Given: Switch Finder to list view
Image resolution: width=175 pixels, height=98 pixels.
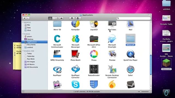Looking at the screenshot, I should click(x=54, y=18).
